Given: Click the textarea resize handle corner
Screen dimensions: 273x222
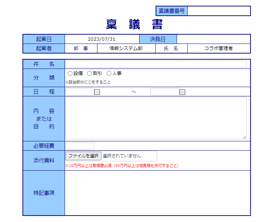Looking at the screenshot, I should tap(244, 137).
